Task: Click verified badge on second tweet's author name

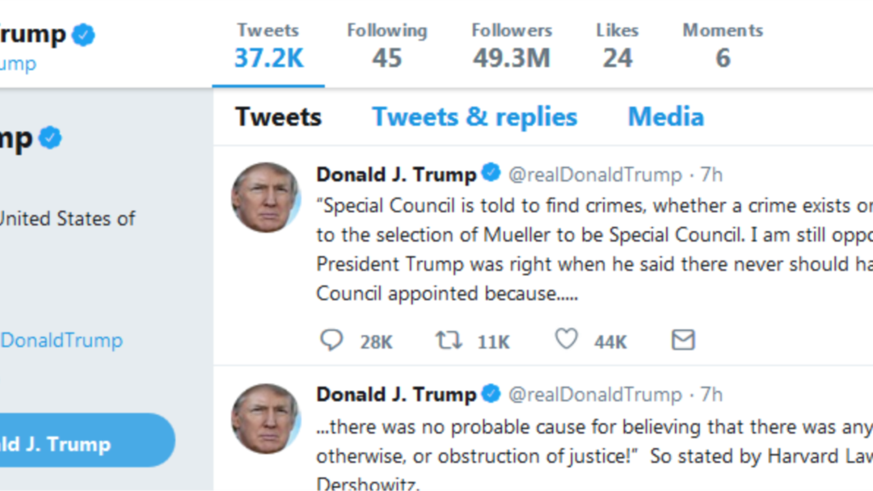Action: 491,394
